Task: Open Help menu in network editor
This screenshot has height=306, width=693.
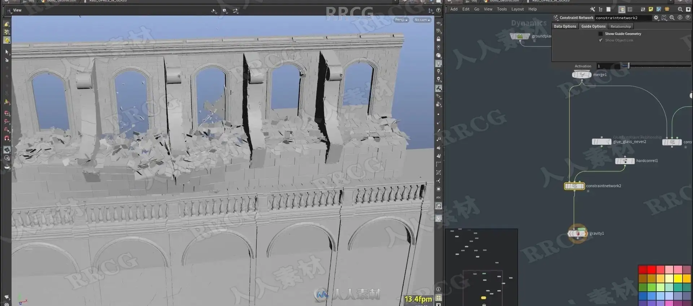Action: pyautogui.click(x=532, y=9)
